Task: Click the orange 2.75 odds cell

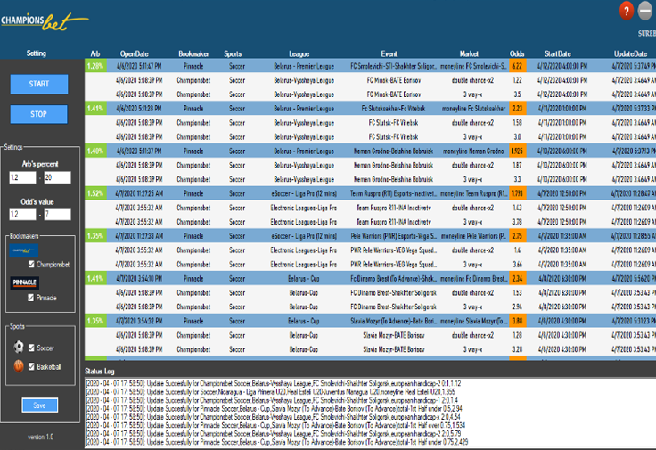Action: [x=518, y=236]
